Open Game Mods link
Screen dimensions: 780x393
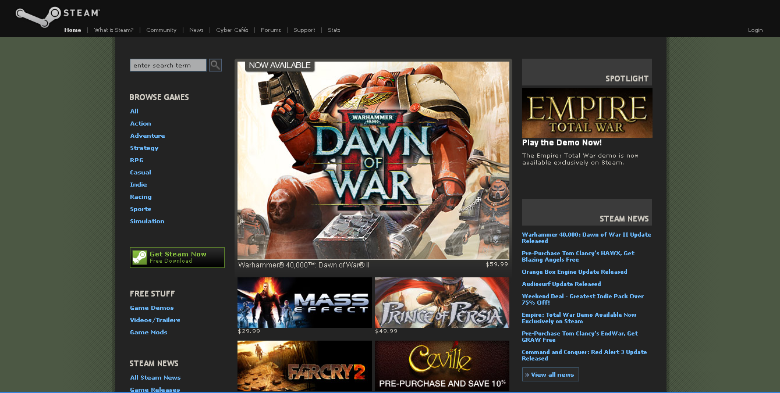tap(148, 332)
